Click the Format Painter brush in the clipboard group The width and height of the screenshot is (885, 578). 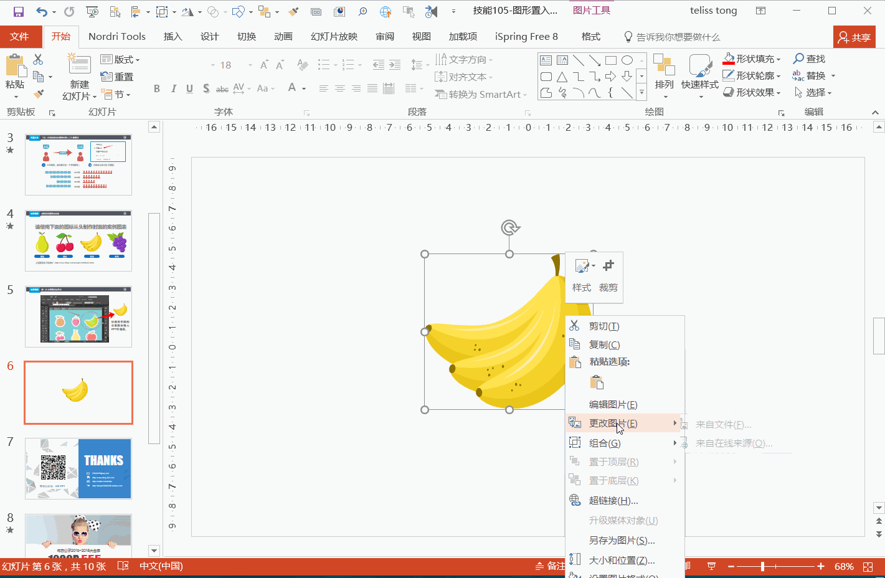[39, 93]
